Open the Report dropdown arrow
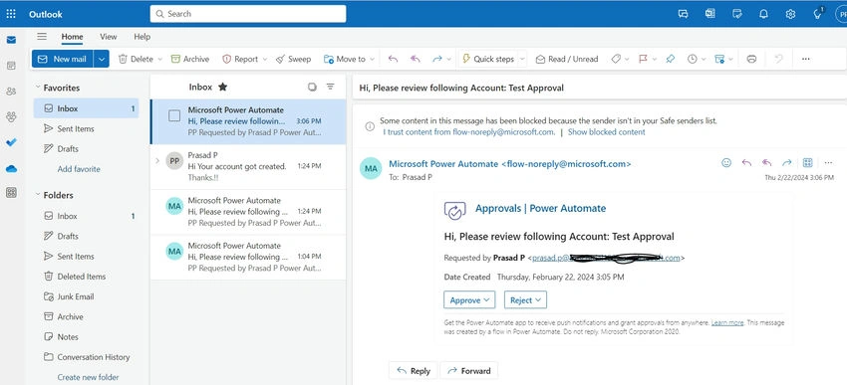Screen dimensions: 847x385 click(265, 60)
